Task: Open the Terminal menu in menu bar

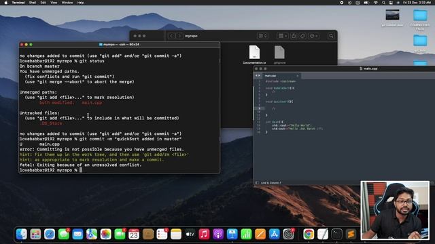Action: [18, 3]
